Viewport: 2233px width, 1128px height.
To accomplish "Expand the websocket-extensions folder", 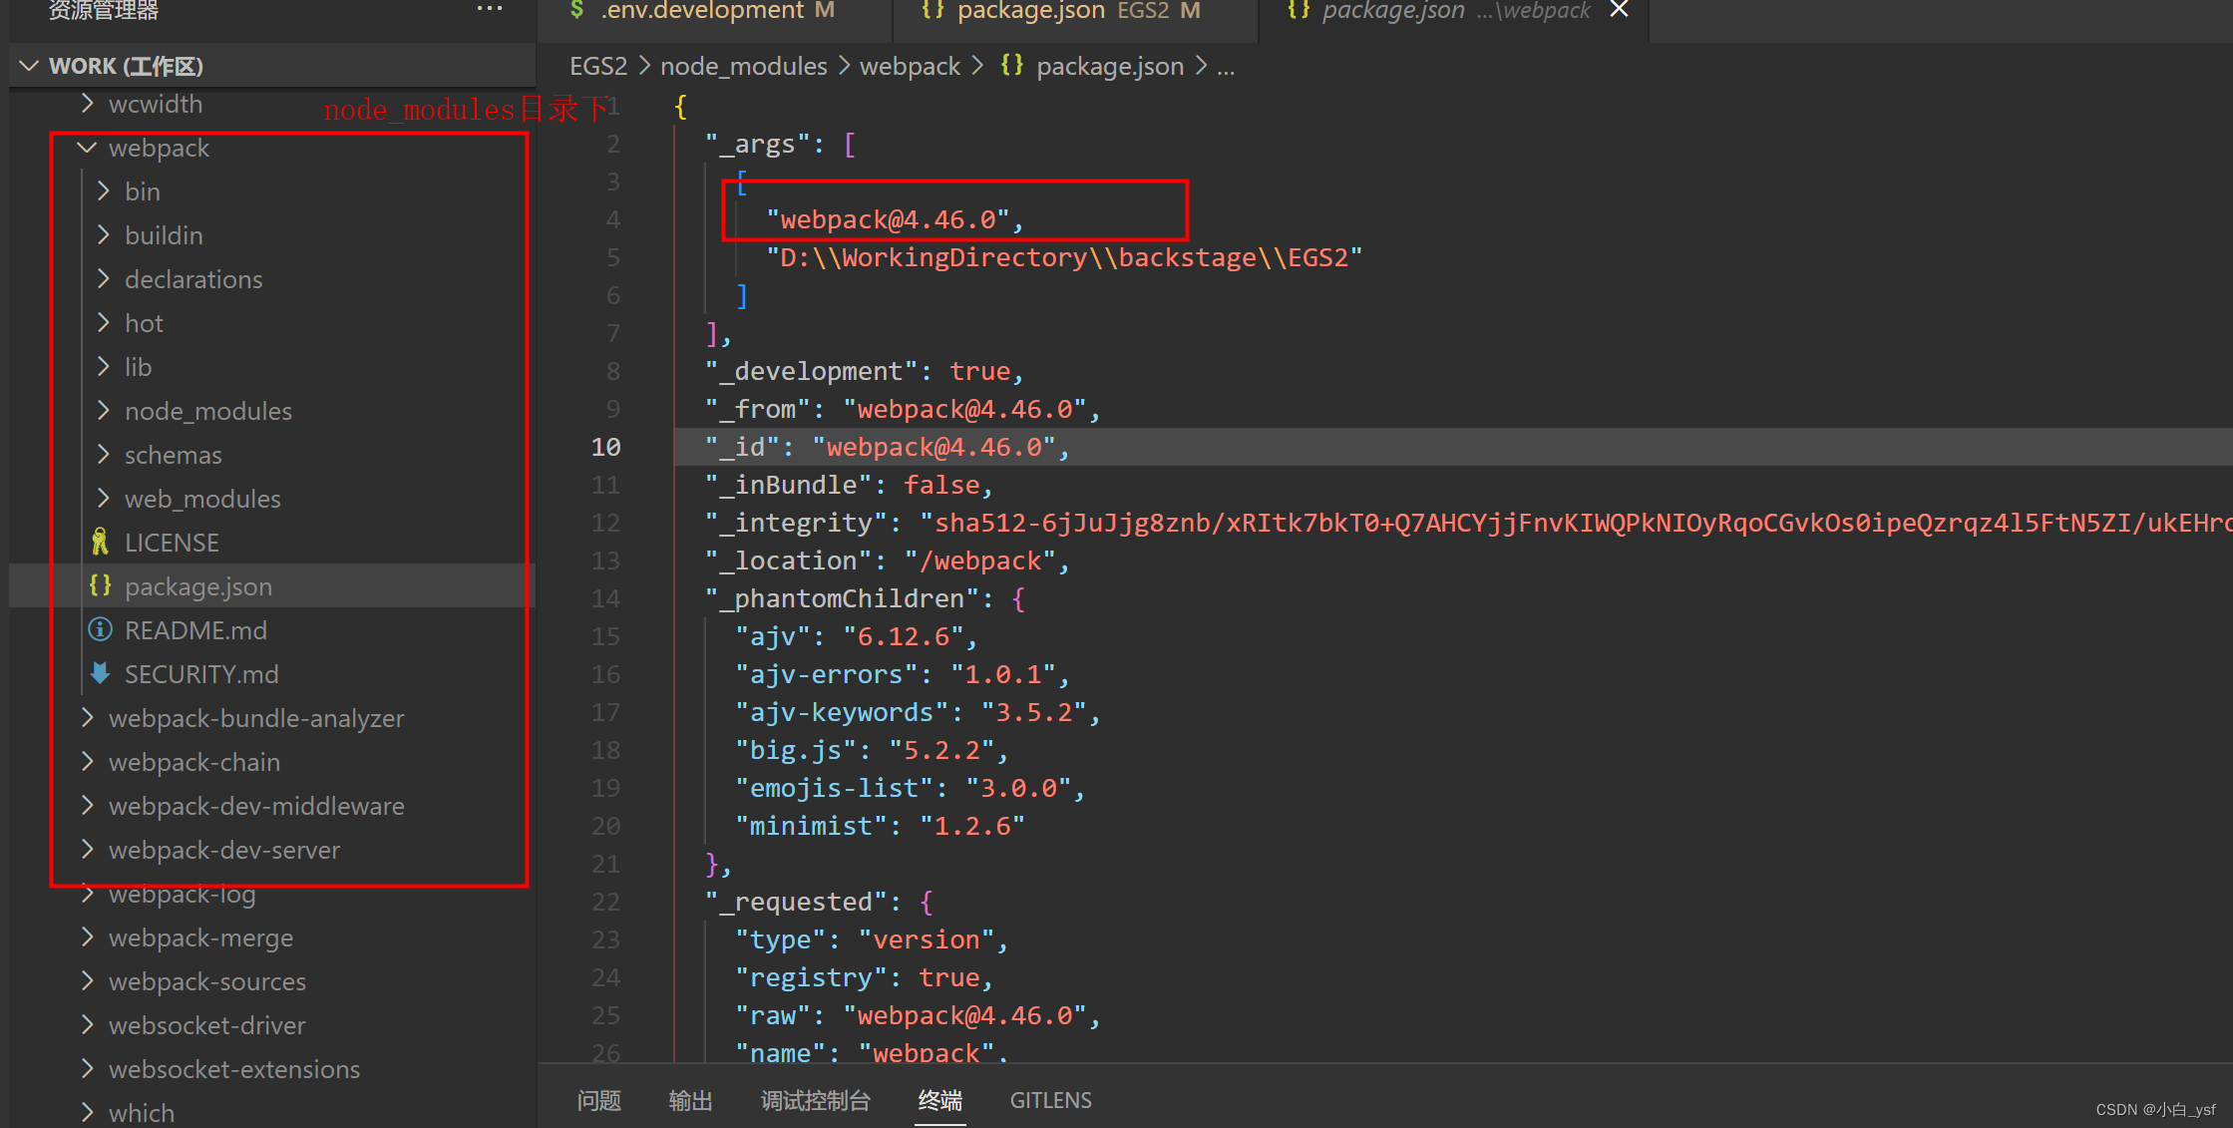I will point(88,1068).
